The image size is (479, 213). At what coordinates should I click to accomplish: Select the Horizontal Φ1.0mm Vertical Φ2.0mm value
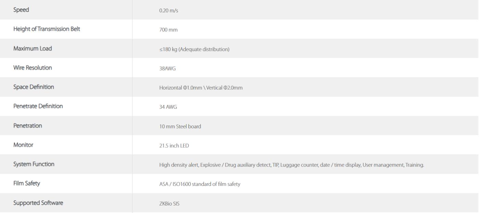pos(201,88)
